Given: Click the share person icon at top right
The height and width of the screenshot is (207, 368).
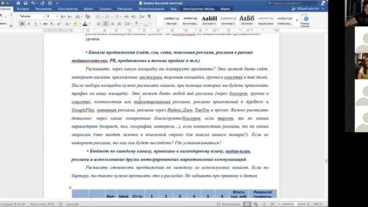Looking at the screenshot, I should pos(323,3).
